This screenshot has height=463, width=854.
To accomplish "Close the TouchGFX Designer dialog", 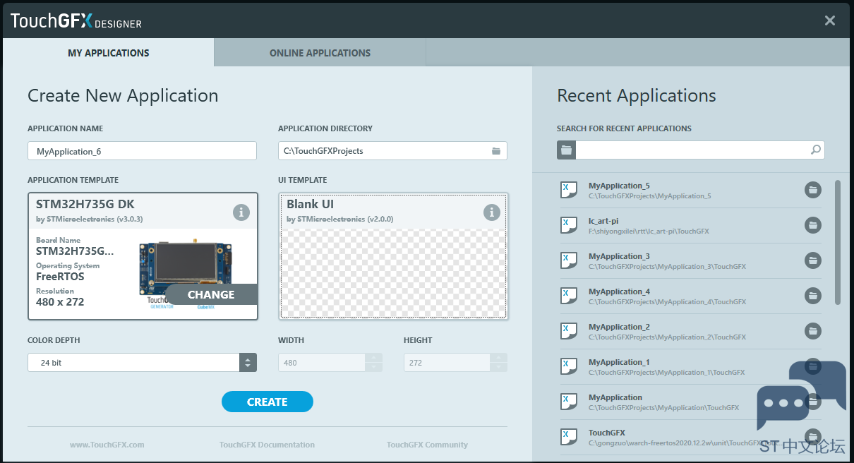I will [830, 20].
